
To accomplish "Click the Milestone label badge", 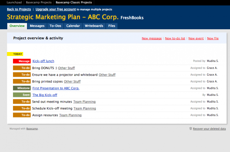I will click(x=22, y=88).
